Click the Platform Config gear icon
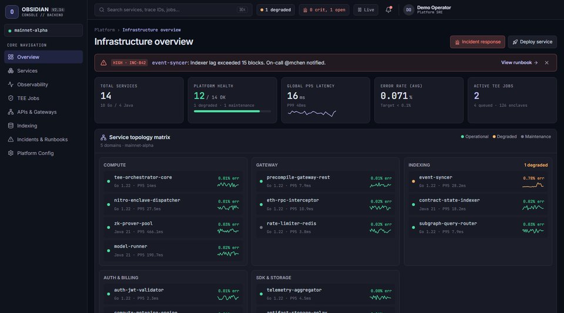The width and height of the screenshot is (564, 313). coord(11,153)
